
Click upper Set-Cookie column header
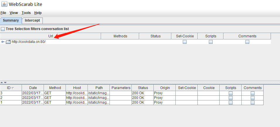[x=185, y=36]
